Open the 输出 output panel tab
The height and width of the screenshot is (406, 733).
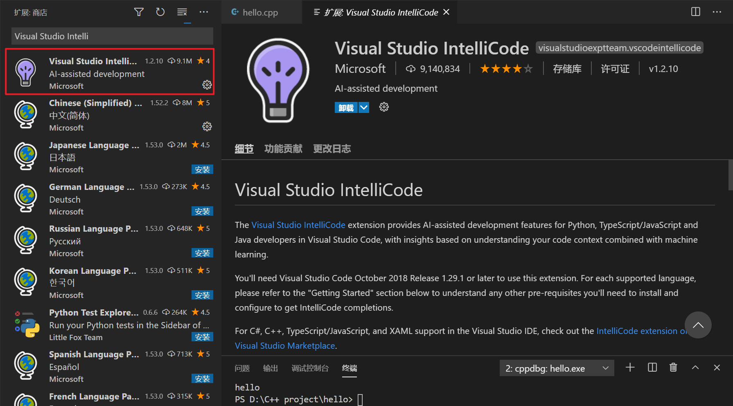coord(271,368)
